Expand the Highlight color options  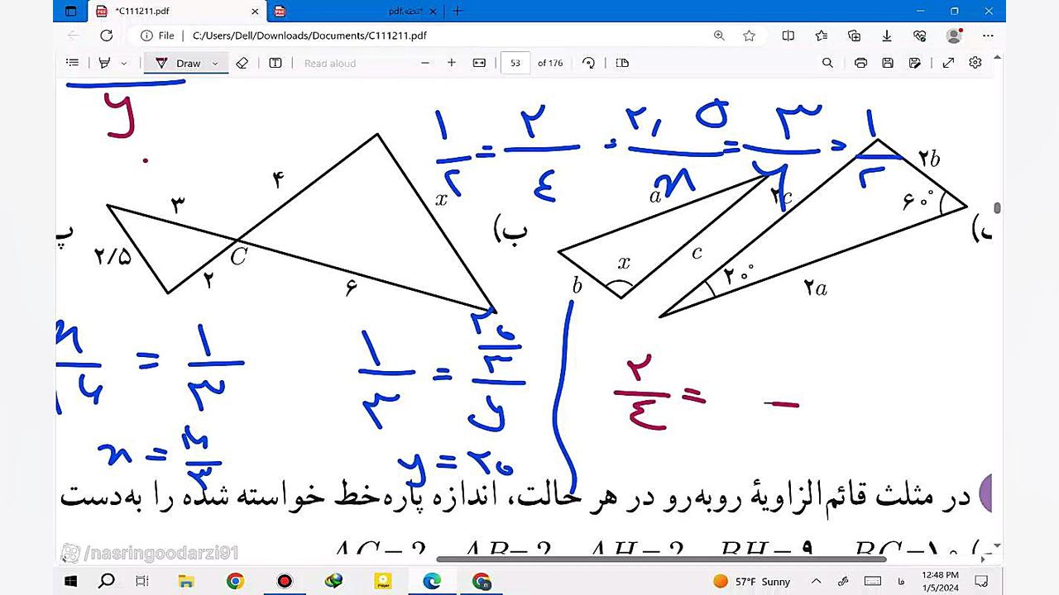pos(123,63)
